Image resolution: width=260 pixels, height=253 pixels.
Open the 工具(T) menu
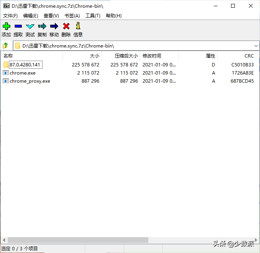[93, 16]
